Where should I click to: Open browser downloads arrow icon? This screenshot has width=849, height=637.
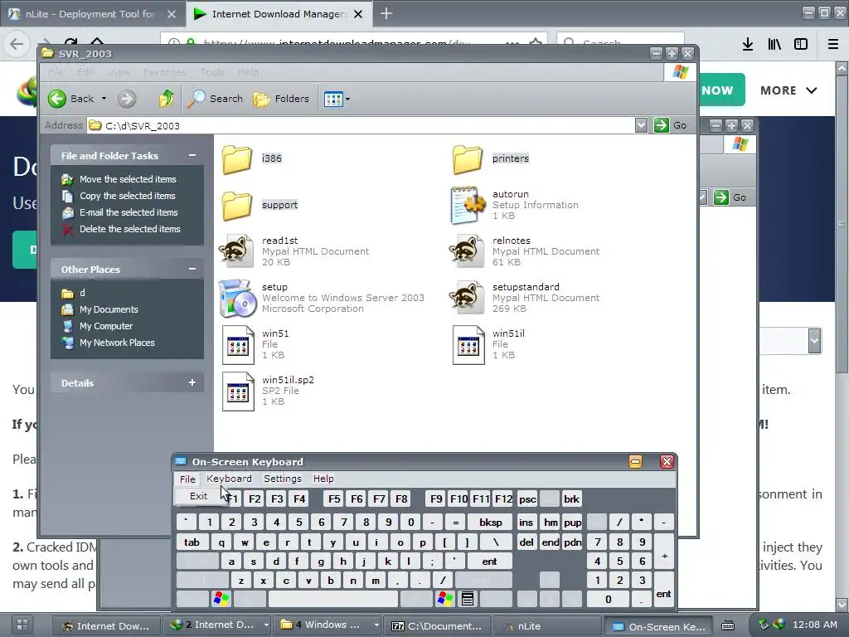pyautogui.click(x=748, y=45)
